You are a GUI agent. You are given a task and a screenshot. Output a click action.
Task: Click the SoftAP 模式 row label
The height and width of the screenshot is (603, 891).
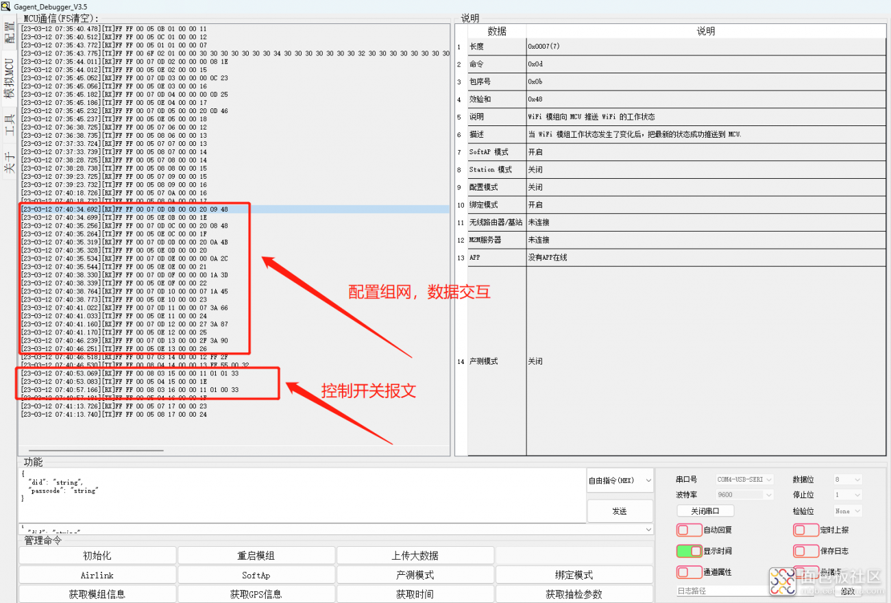(x=497, y=152)
